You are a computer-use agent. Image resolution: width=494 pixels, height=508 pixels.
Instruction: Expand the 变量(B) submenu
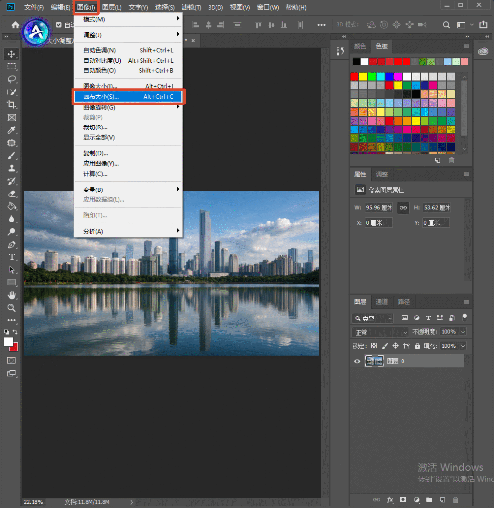point(128,190)
